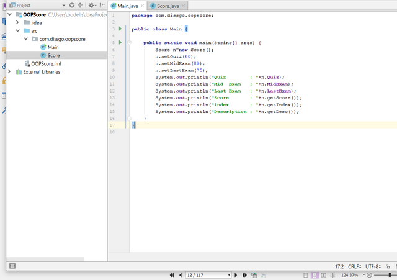The height and width of the screenshot is (280, 397).
Task: Click the n.setQuiz(60); line
Action: (x=176, y=56)
